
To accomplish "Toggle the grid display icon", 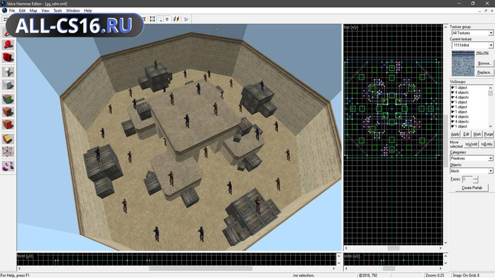I will point(5,19).
